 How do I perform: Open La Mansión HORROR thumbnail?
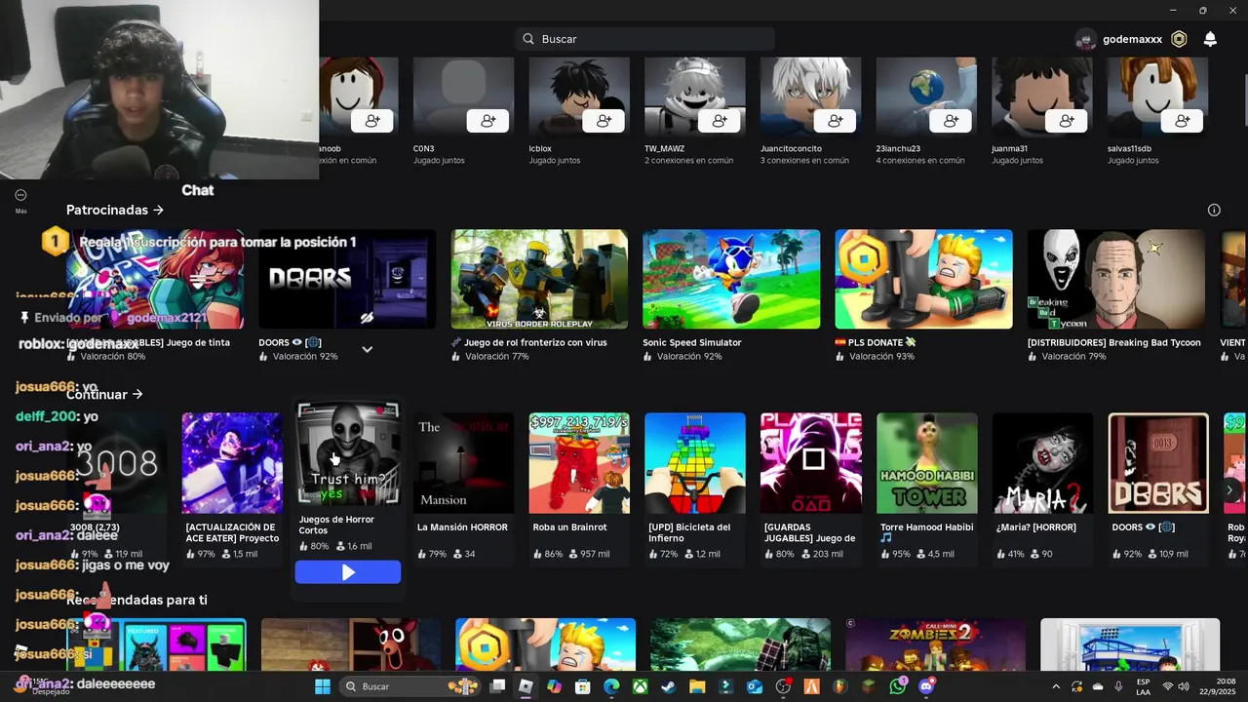coord(464,463)
